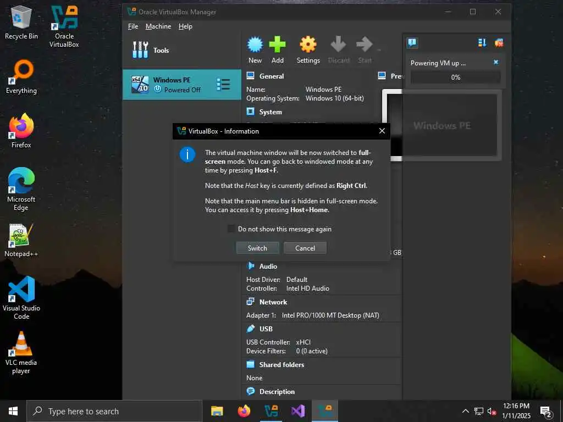Click the muted volume tray icon
This screenshot has height=422, width=563.
point(492,411)
